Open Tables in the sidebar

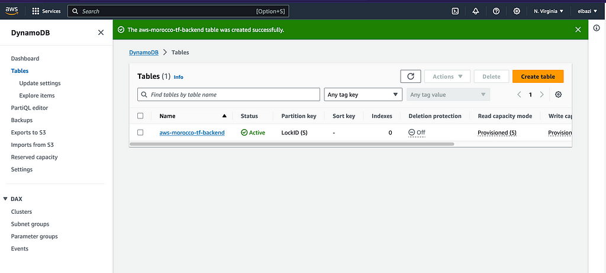(20, 70)
